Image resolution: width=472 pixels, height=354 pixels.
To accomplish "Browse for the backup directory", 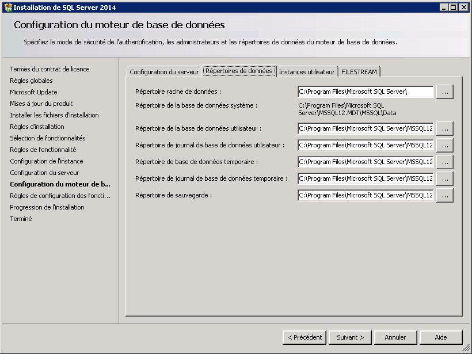I will click(444, 195).
